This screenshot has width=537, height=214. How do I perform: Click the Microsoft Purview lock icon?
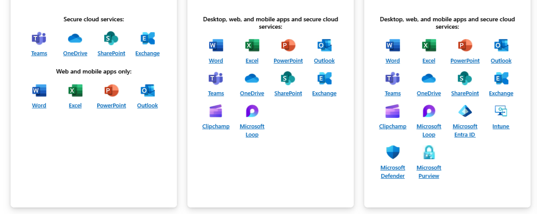click(429, 152)
